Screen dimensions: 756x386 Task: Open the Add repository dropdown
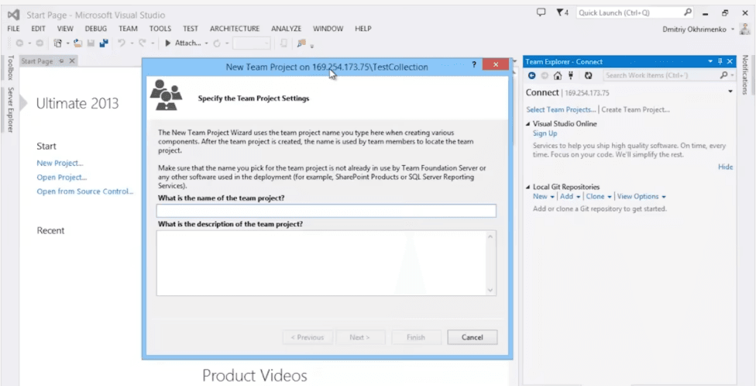[570, 196]
